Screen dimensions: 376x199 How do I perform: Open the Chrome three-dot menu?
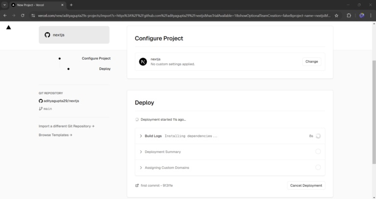pyautogui.click(x=371, y=15)
